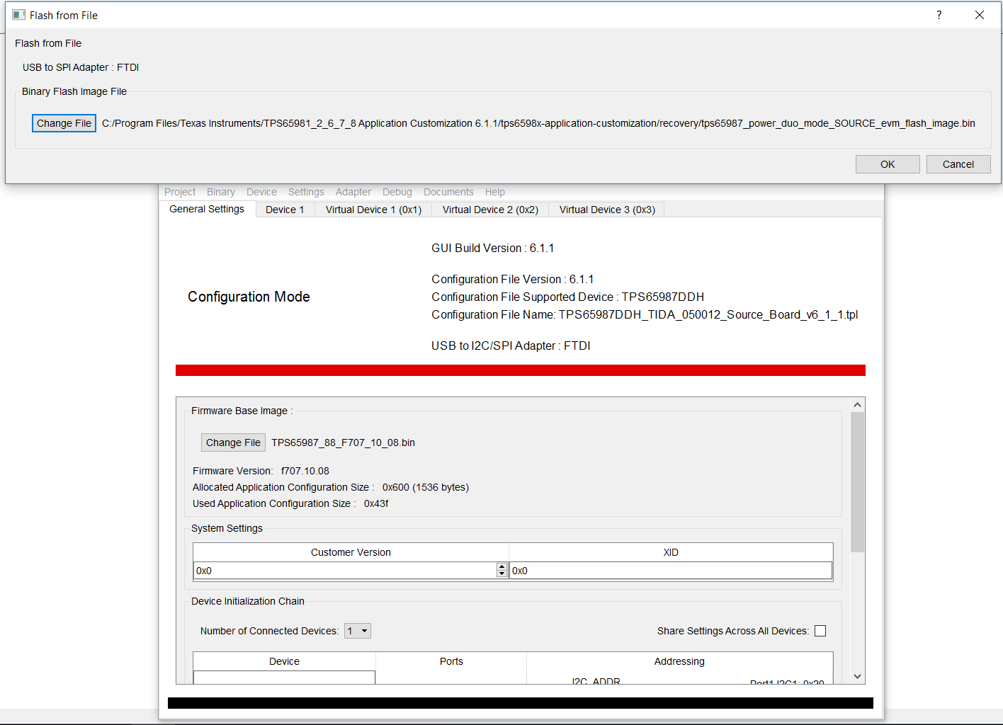Click the vertical scrollbar thumb in settings panel

(857, 481)
